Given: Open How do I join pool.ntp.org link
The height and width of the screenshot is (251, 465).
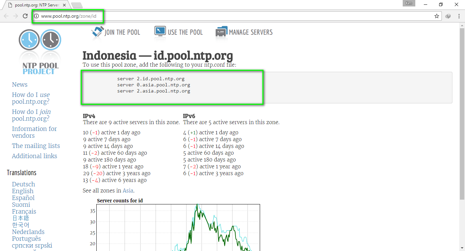Looking at the screenshot, I should coord(31,115).
